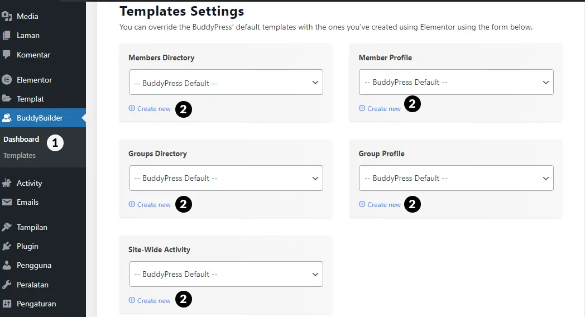585x317 pixels.
Task: Click the Laman pages icon
Action: coord(7,35)
